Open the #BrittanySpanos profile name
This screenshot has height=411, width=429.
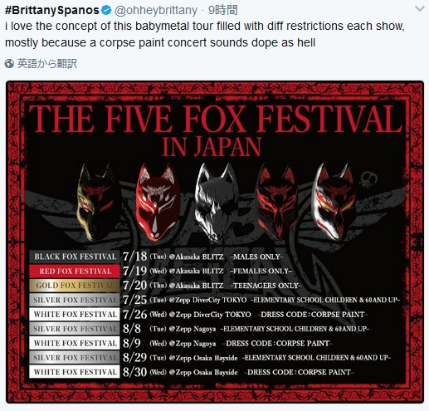(x=52, y=10)
